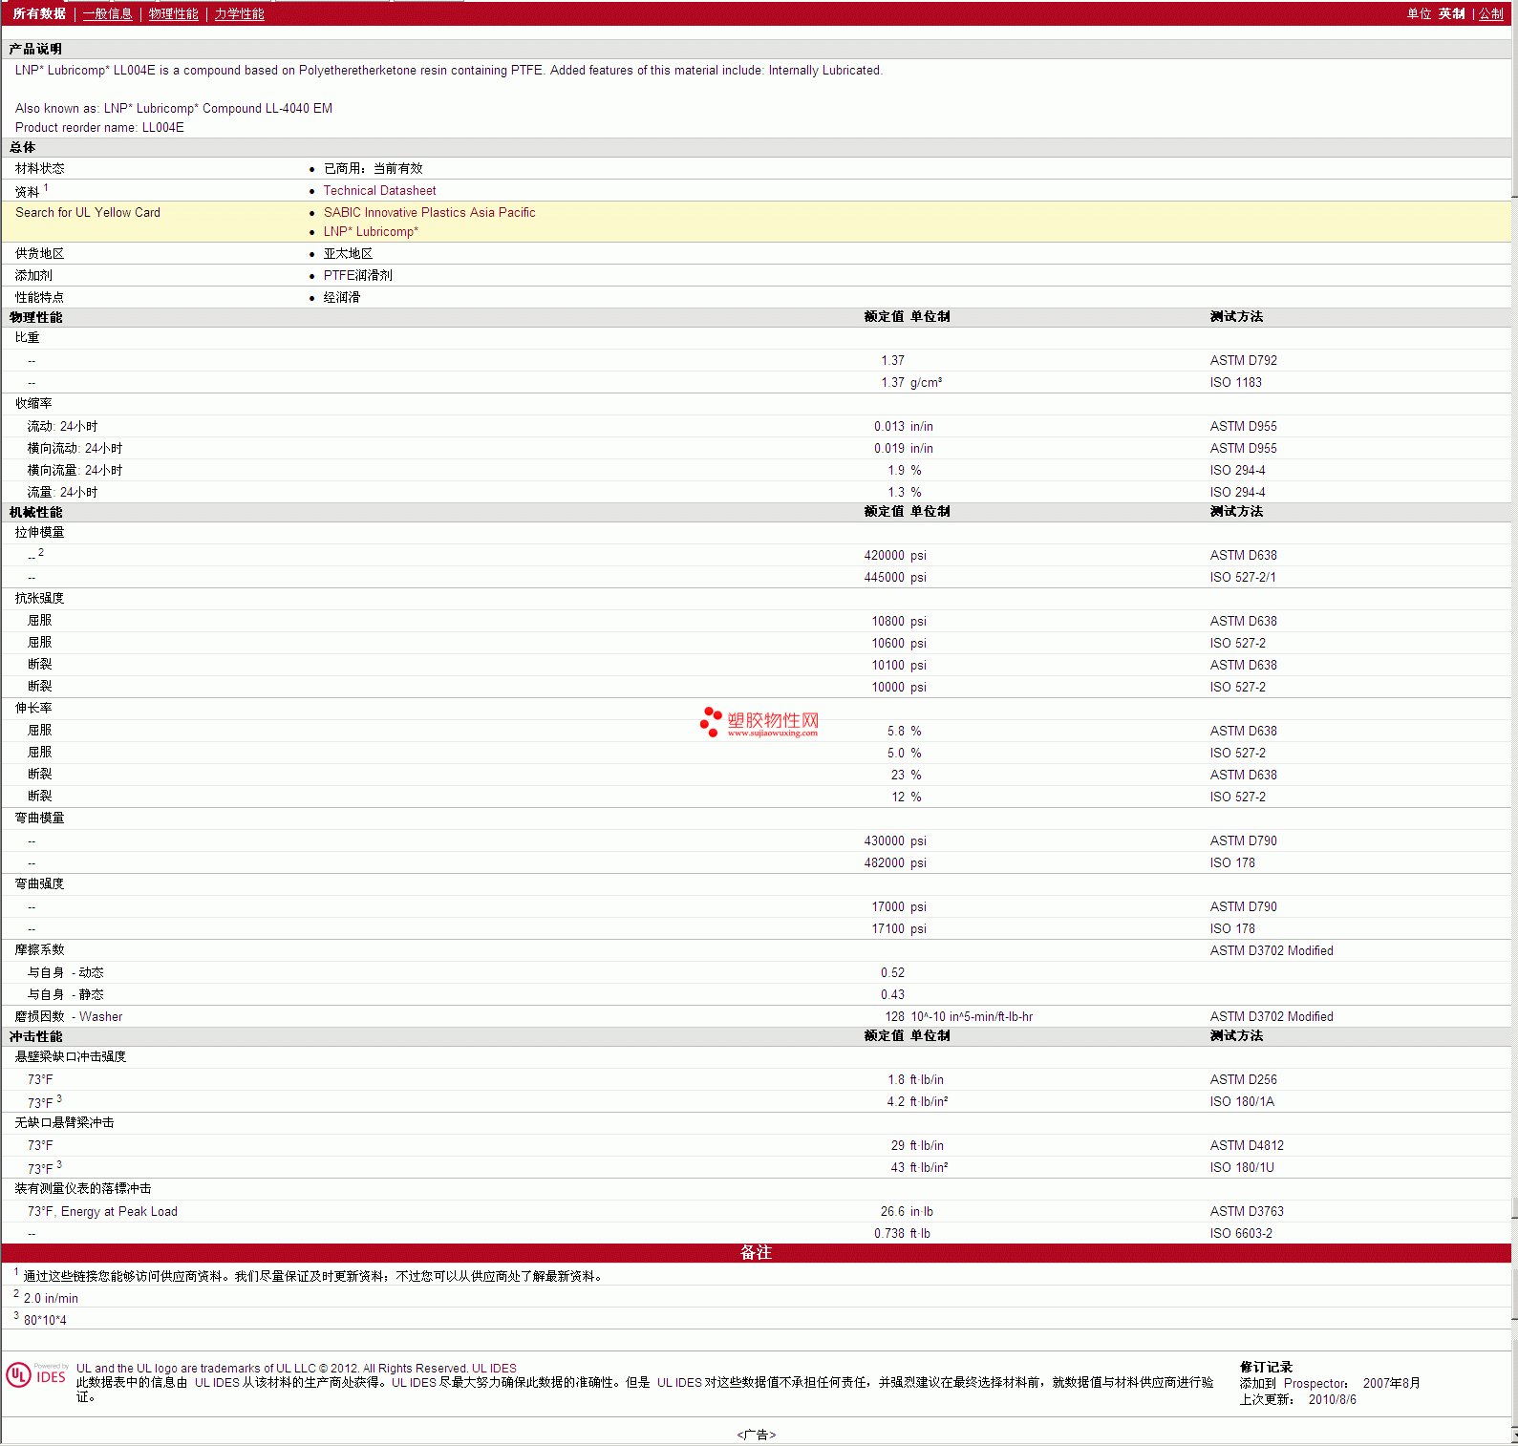The height and width of the screenshot is (1446, 1518).
Task: Open SABIC Innovative Plastics Asia Pacific link
Action: tap(429, 213)
